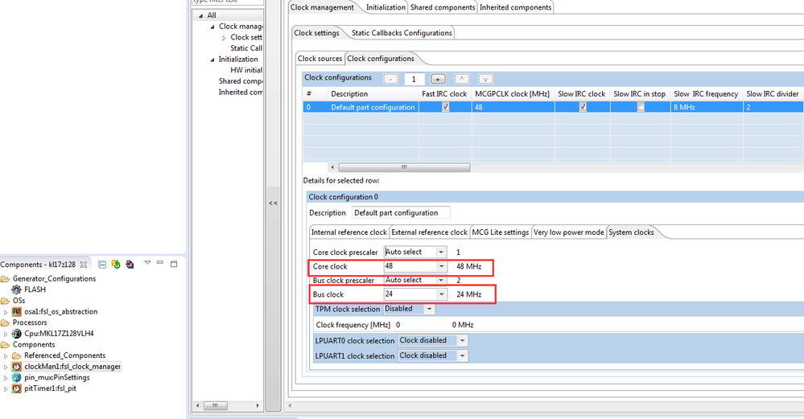The image size is (804, 419).
Task: Switch to the Clock management tab
Action: [322, 7]
